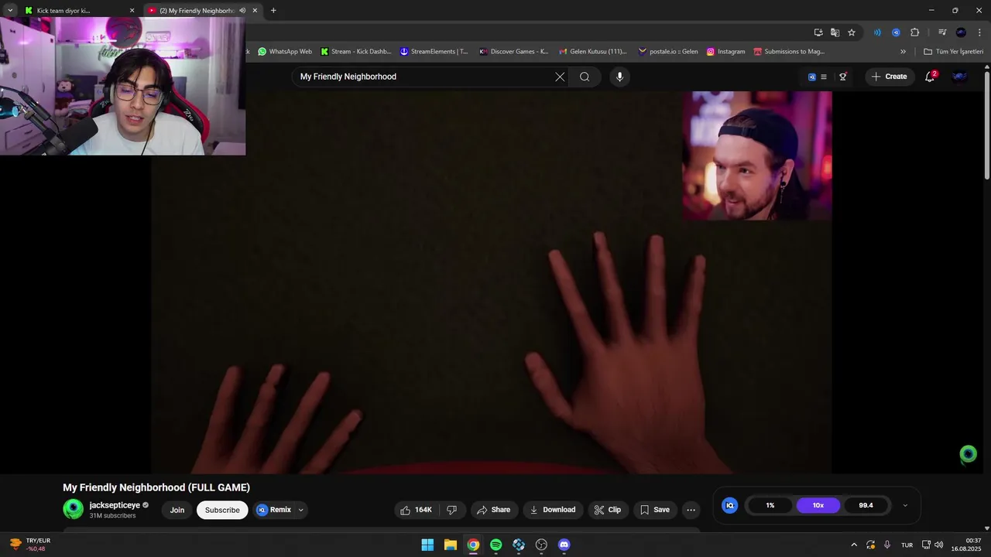The width and height of the screenshot is (991, 557).
Task: Expand the vidIQ stats bar chevron
Action: [905, 505]
